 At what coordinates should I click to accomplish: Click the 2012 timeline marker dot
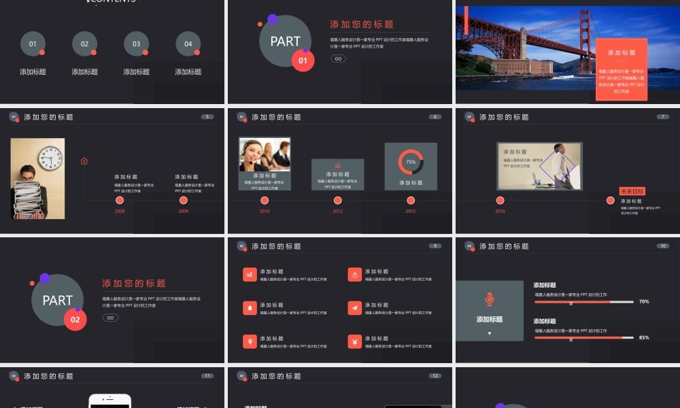point(337,201)
